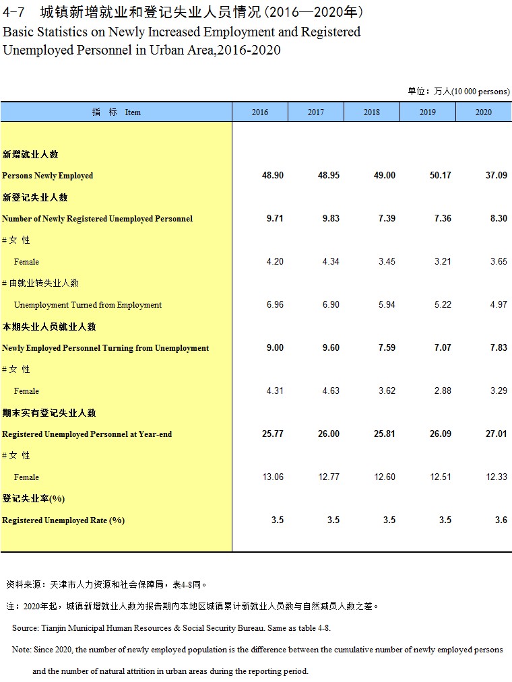512x682 pixels.
Task: Click Number of Newly Registered Unemployed Personnel label
Action: pyautogui.click(x=97, y=219)
